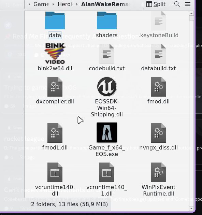Image resolution: width=202 pixels, height=215 pixels.
Task: Select the .keystoneBuild file icon
Action: 159,20
